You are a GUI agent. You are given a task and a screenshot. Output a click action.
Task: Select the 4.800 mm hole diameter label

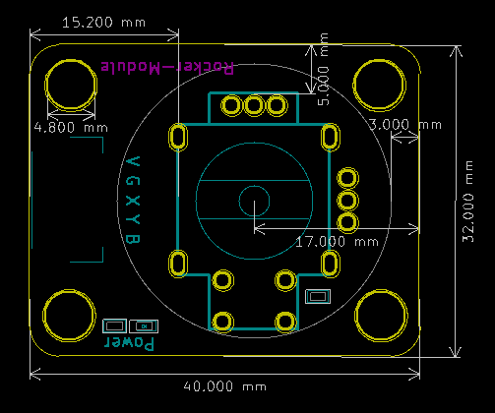(x=71, y=127)
